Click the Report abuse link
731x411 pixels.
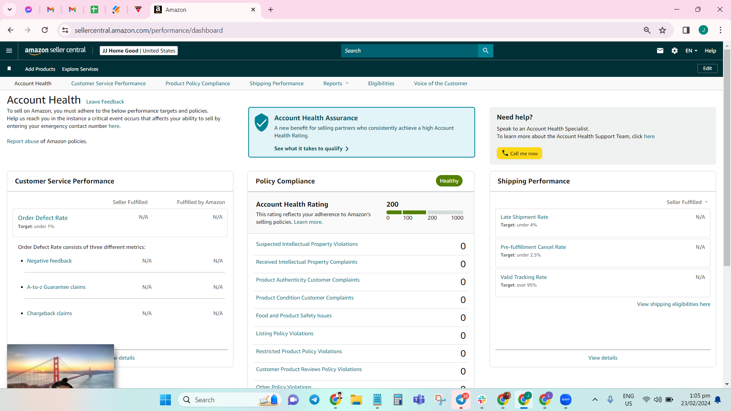[23, 141]
